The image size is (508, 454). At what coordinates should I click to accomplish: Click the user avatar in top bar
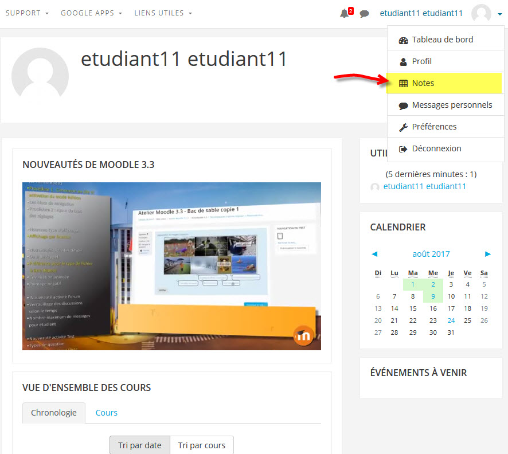(481, 14)
